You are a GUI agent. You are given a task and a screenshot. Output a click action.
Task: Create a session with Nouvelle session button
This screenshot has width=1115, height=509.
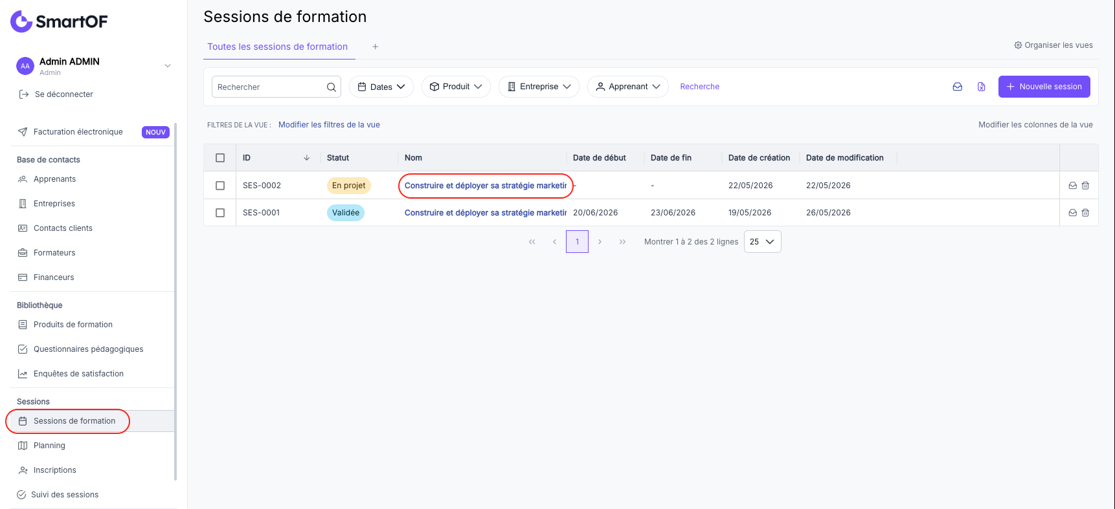click(x=1044, y=87)
